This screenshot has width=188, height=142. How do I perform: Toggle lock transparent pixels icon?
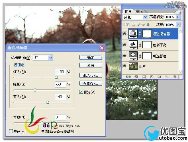click(x=133, y=24)
